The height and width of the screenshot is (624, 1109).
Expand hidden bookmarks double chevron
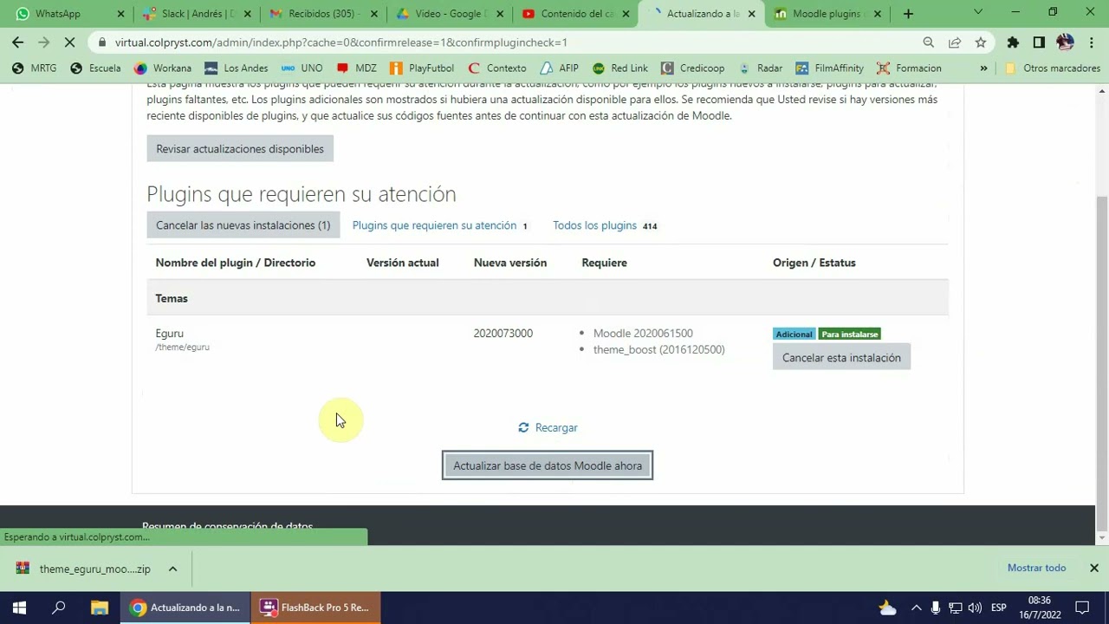pyautogui.click(x=983, y=68)
